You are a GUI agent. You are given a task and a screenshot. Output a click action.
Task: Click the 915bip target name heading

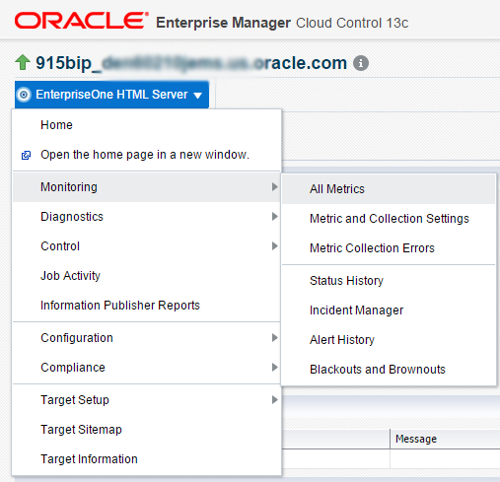(x=191, y=63)
